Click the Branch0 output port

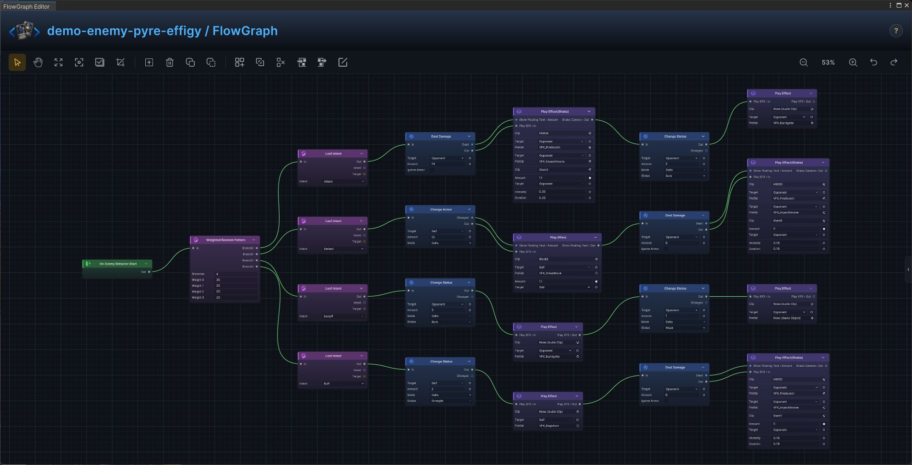pyautogui.click(x=257, y=248)
